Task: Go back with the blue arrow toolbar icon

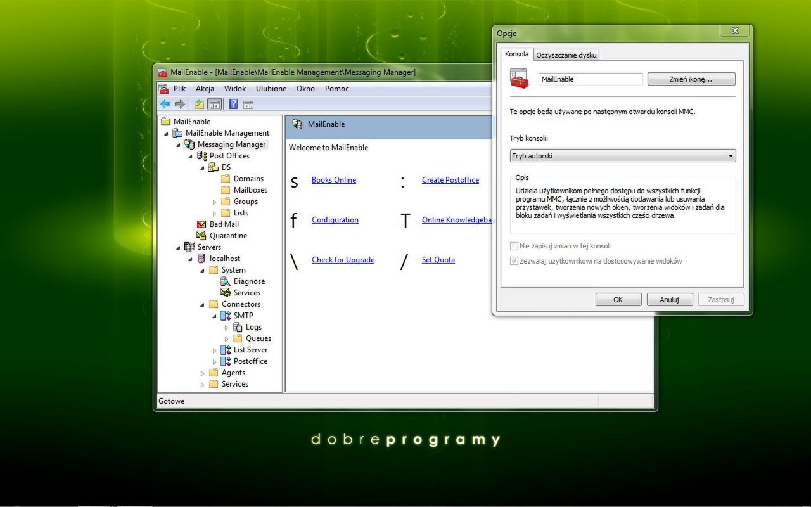Action: pos(165,104)
